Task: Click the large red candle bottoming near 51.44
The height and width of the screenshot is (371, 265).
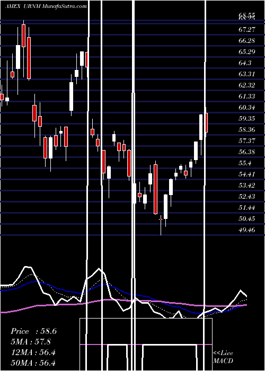Action: pos(155,189)
